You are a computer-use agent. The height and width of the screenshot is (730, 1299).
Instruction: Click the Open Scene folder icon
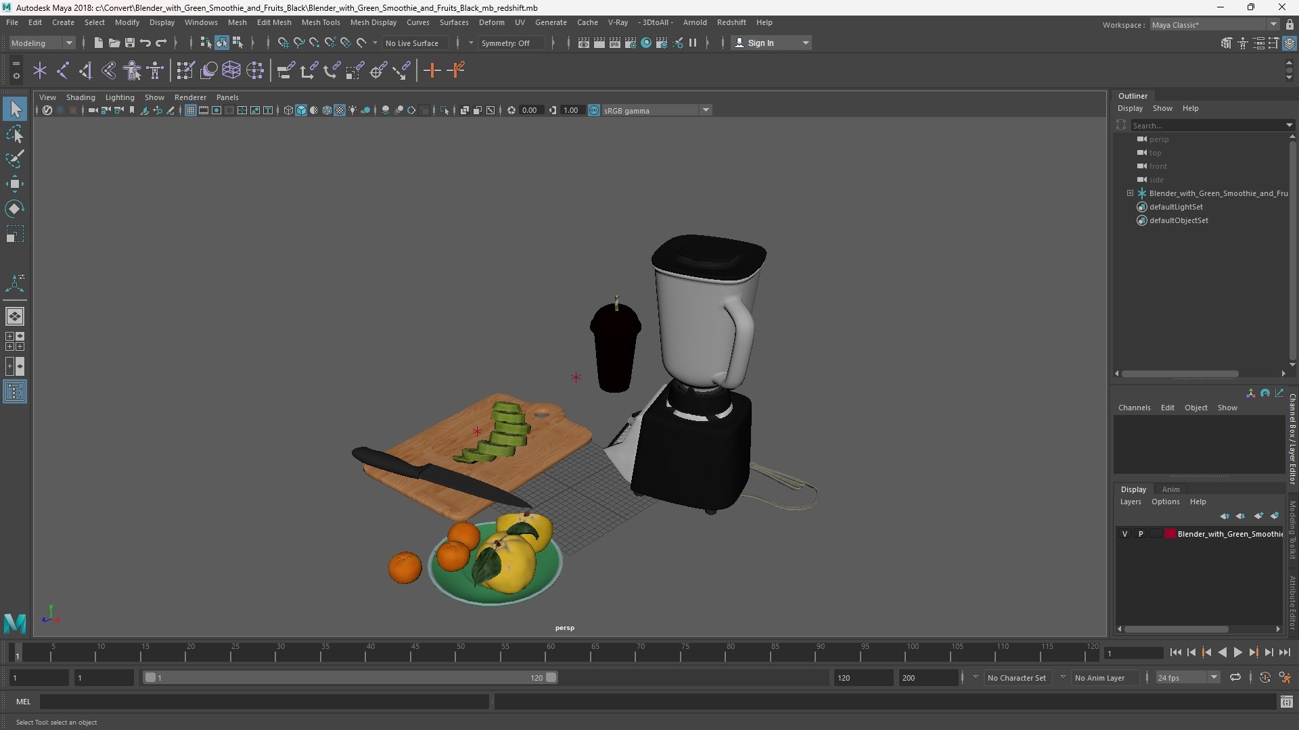click(x=114, y=43)
